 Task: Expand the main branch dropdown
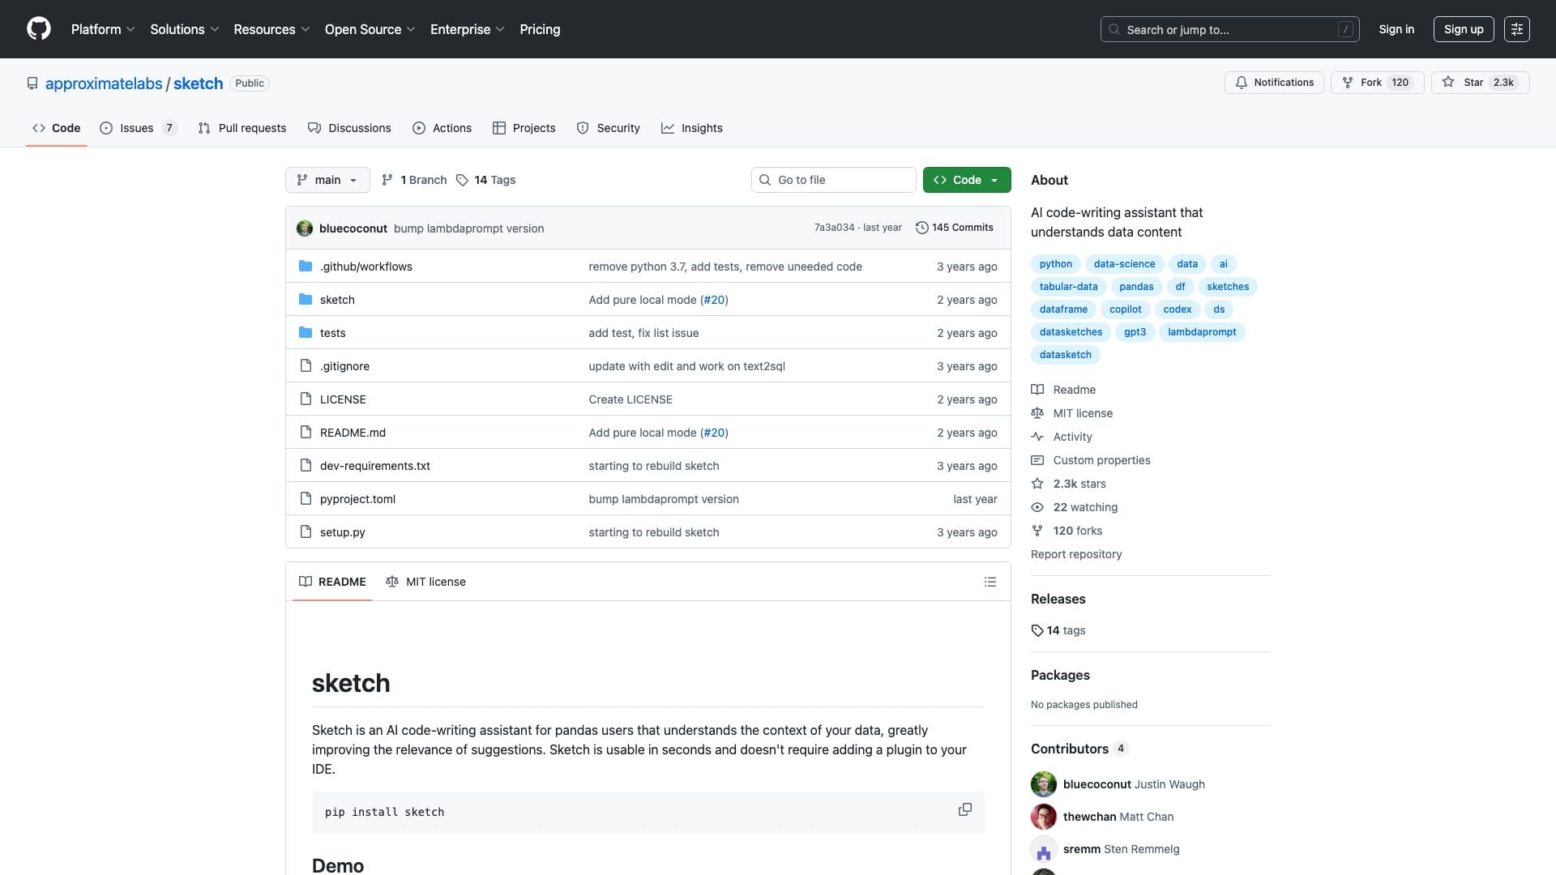pos(327,180)
